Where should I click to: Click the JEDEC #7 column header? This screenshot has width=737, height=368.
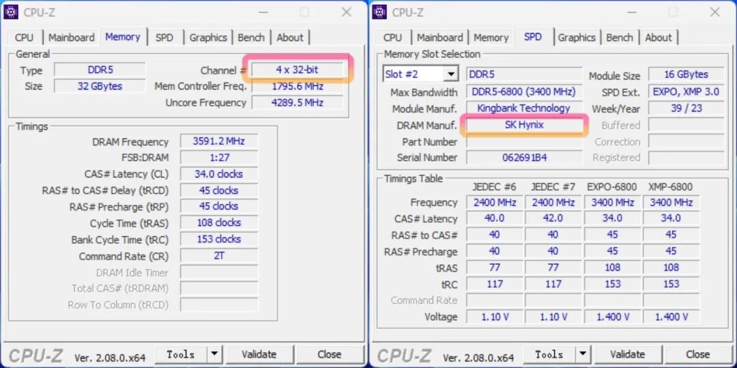(x=553, y=186)
